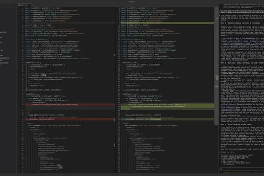Viewport: 264px width, 176px height.
Task: Jump to orange change marker in overview ruler
Action: [x=217, y=87]
